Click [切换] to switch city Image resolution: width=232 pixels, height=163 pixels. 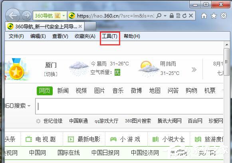pyautogui.click(x=51, y=74)
